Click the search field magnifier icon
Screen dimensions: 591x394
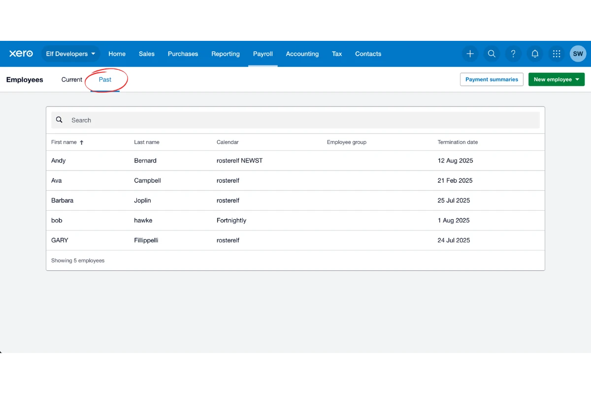pyautogui.click(x=59, y=120)
